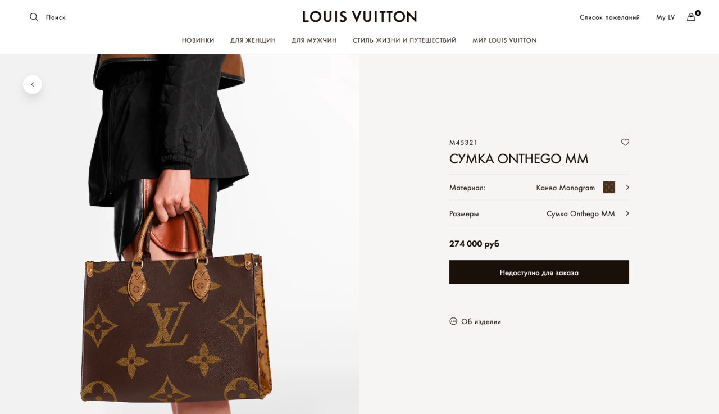Open the Для женщин menu
The height and width of the screenshot is (414, 719).
(x=253, y=40)
